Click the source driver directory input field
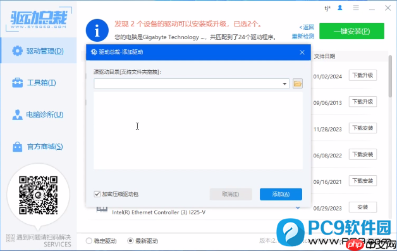397x251 pixels. (192, 83)
